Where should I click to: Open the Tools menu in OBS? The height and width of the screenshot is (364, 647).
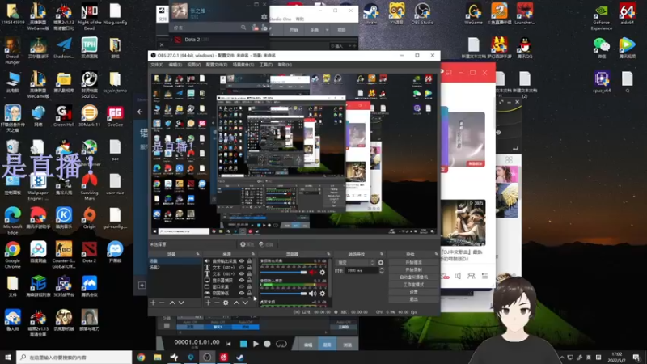click(266, 65)
